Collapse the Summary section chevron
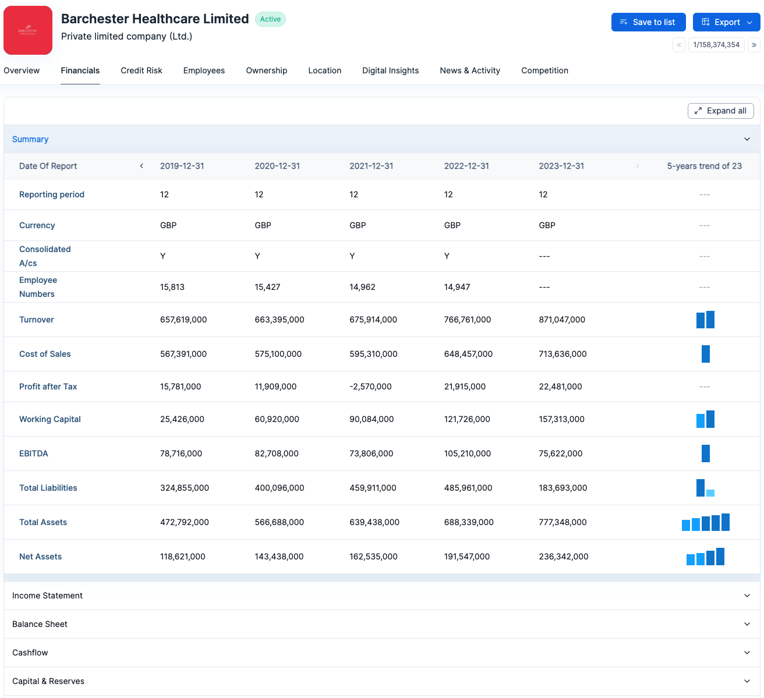This screenshot has height=698, width=764. pyautogui.click(x=747, y=139)
